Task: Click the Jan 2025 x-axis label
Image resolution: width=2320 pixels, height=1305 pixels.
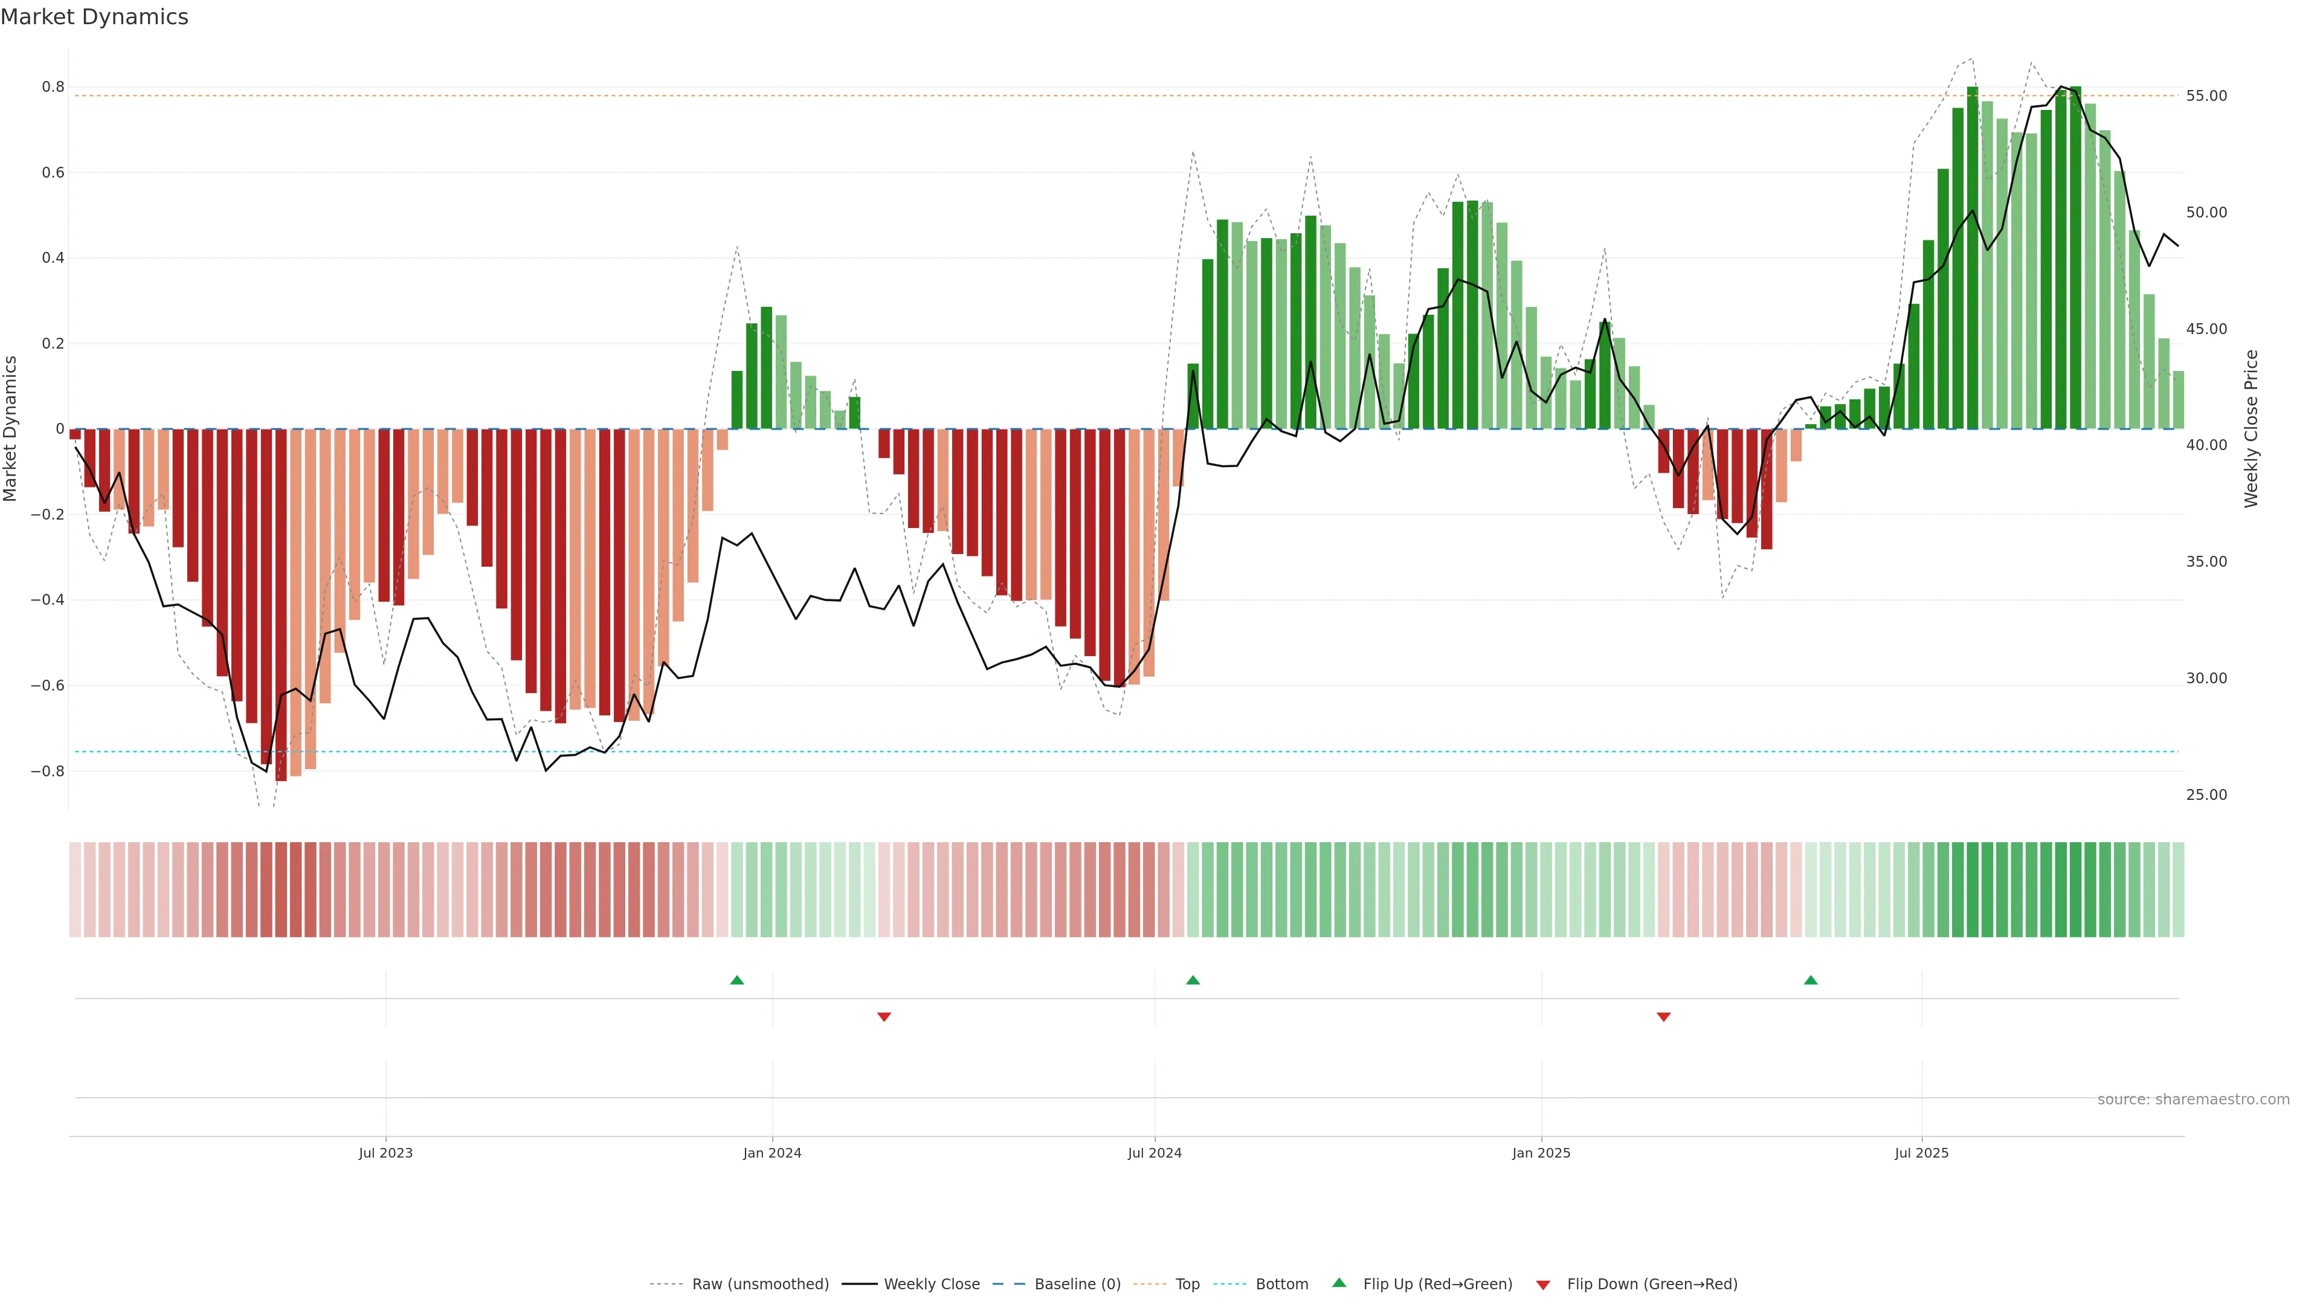Action: click(1541, 1153)
